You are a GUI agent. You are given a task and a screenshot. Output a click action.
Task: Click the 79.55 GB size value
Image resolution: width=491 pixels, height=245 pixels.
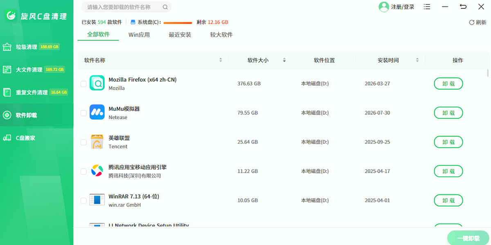pyautogui.click(x=248, y=113)
